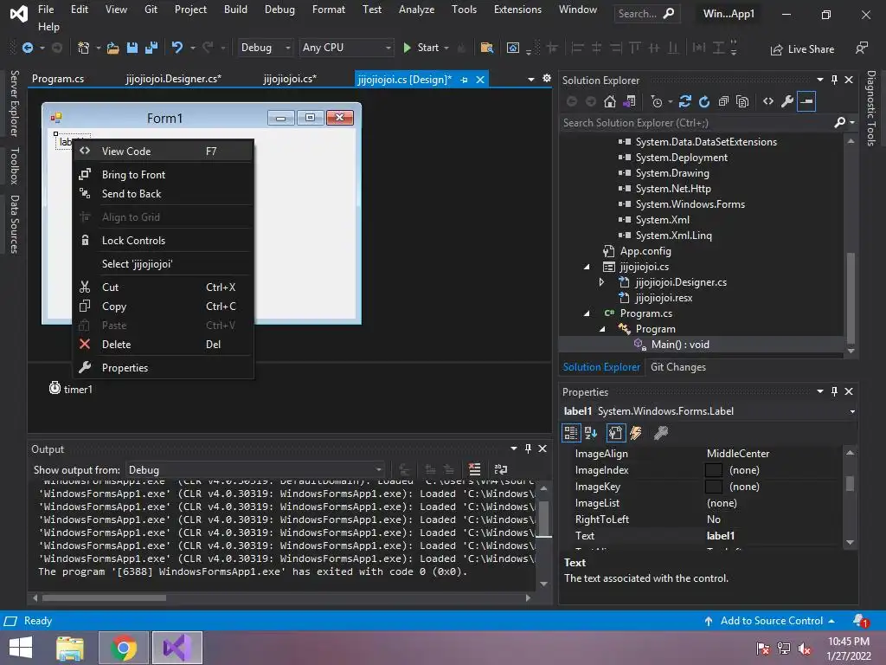Collapse the Program.cs node
This screenshot has width=886, height=665.
587,313
